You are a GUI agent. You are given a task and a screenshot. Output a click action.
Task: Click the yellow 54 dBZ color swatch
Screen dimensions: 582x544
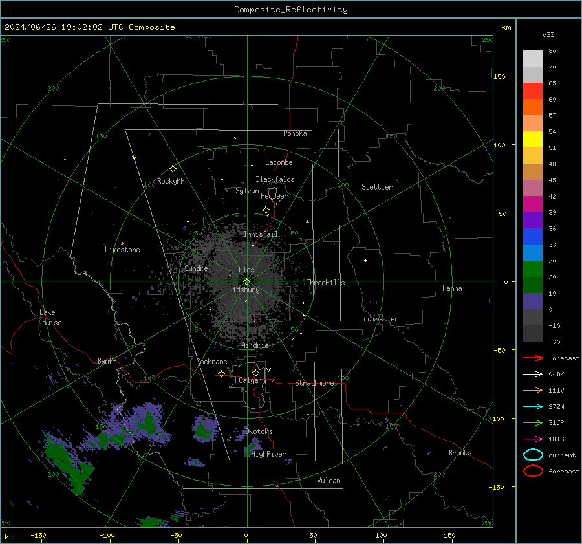point(533,140)
